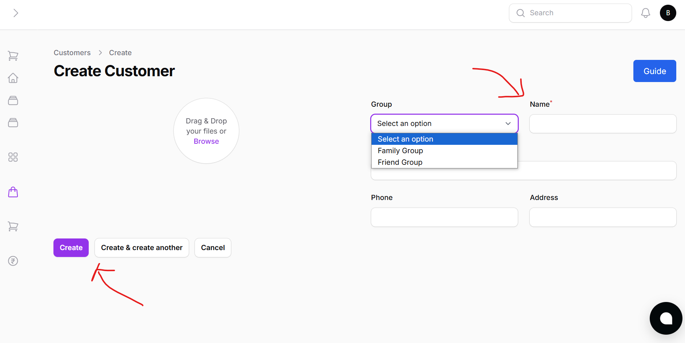Navigate to Customers via the breadcrumb
Image resolution: width=685 pixels, height=343 pixels.
[x=72, y=53]
